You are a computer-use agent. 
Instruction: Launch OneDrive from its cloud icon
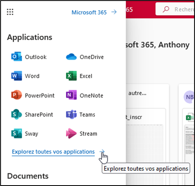click(71, 57)
